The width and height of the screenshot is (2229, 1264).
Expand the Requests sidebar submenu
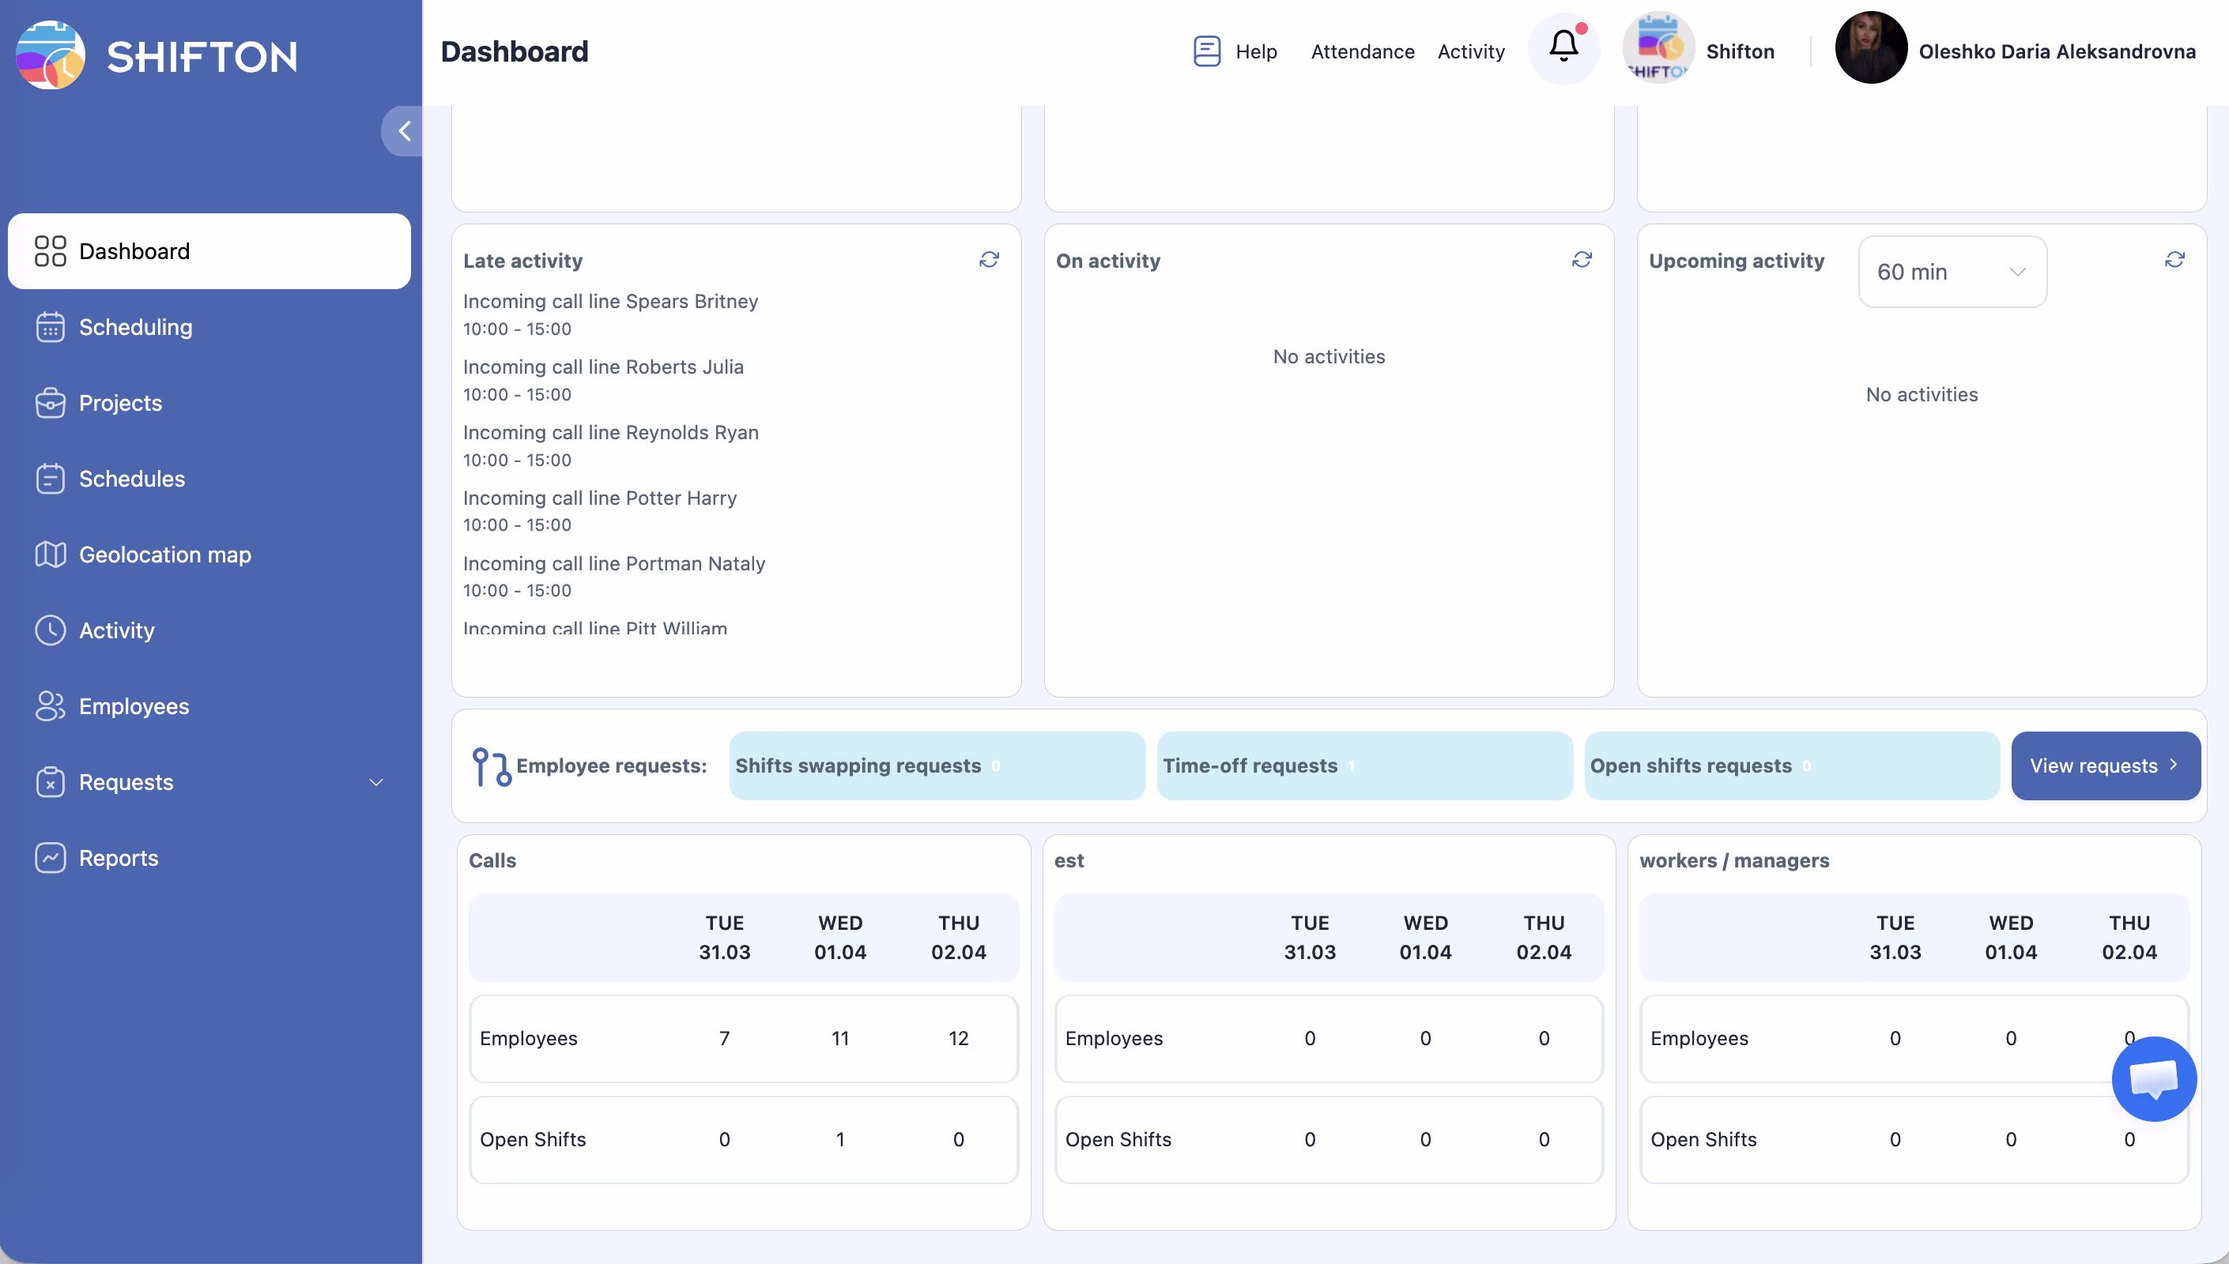click(x=376, y=782)
